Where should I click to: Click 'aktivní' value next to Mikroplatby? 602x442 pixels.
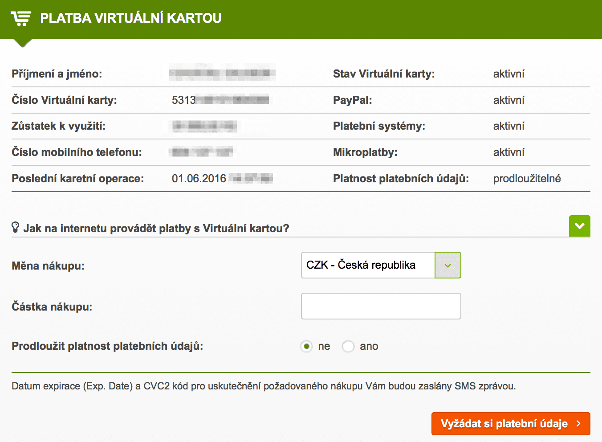tap(509, 152)
